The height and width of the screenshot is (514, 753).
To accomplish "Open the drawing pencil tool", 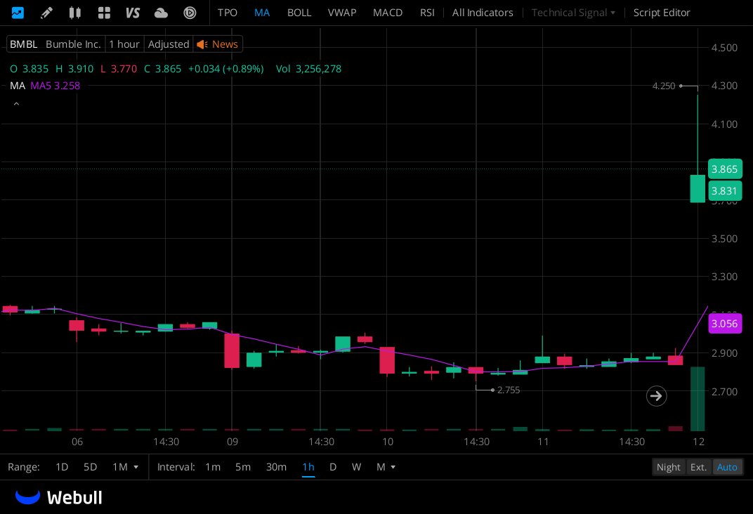I will [46, 13].
